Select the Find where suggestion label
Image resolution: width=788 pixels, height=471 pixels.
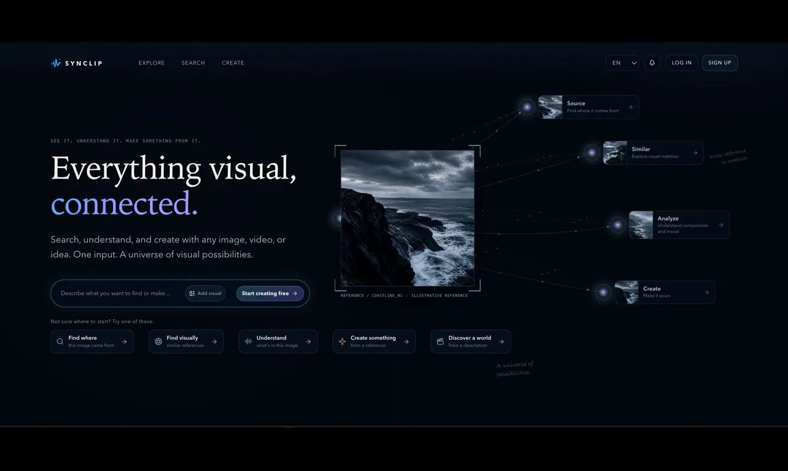[83, 338]
